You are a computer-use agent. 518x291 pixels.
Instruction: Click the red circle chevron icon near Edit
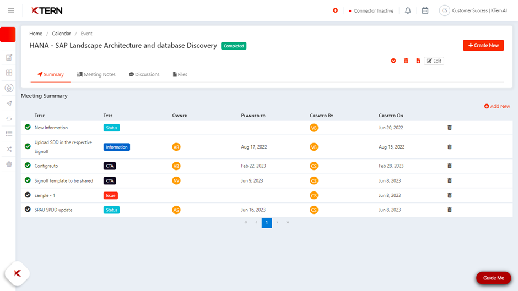(393, 61)
